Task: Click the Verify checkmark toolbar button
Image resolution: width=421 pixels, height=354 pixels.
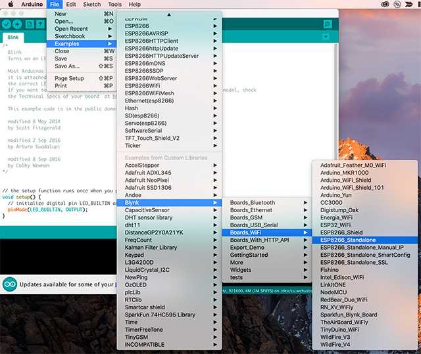Action: (7, 24)
